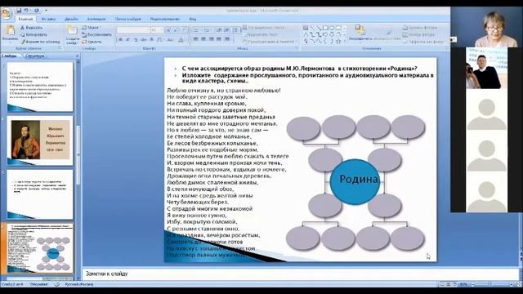
Task: Select the rectangle shape in gallery
Action: pos(325,28)
